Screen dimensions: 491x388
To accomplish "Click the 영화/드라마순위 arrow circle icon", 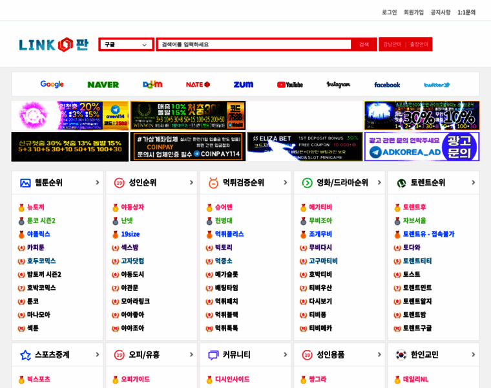I will (x=307, y=183).
